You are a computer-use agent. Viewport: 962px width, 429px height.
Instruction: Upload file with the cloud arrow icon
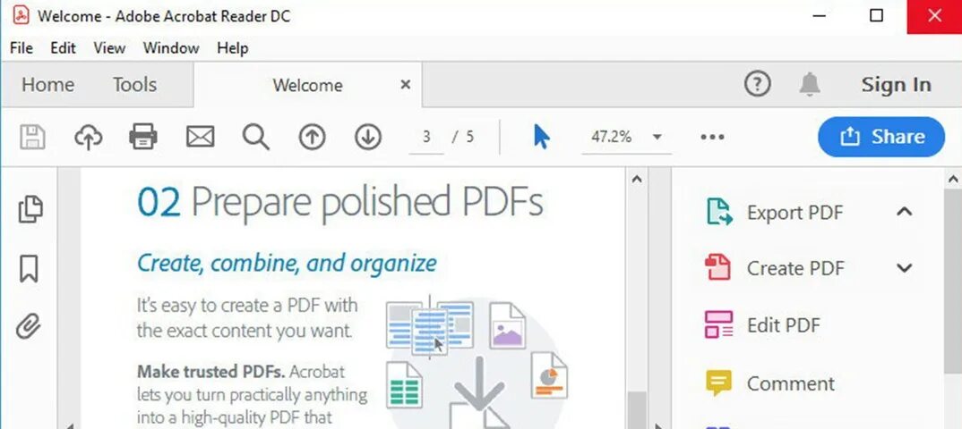coord(89,137)
